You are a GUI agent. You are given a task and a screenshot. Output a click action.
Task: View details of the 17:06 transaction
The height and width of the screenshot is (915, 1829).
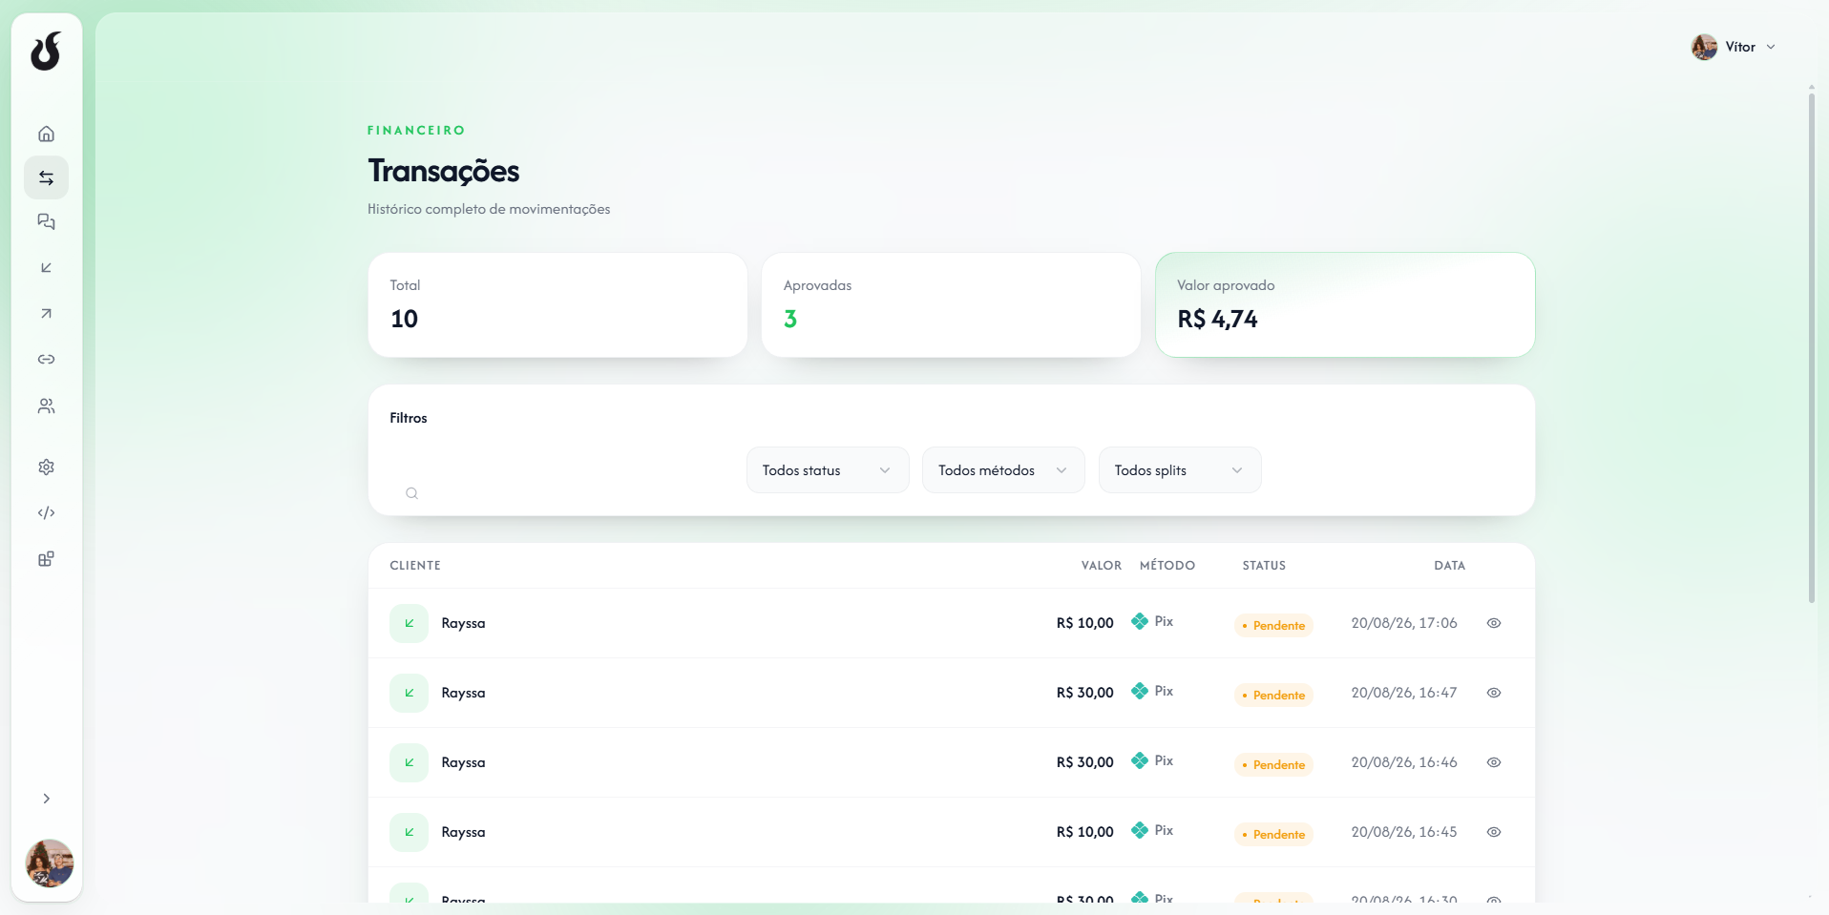click(1494, 623)
